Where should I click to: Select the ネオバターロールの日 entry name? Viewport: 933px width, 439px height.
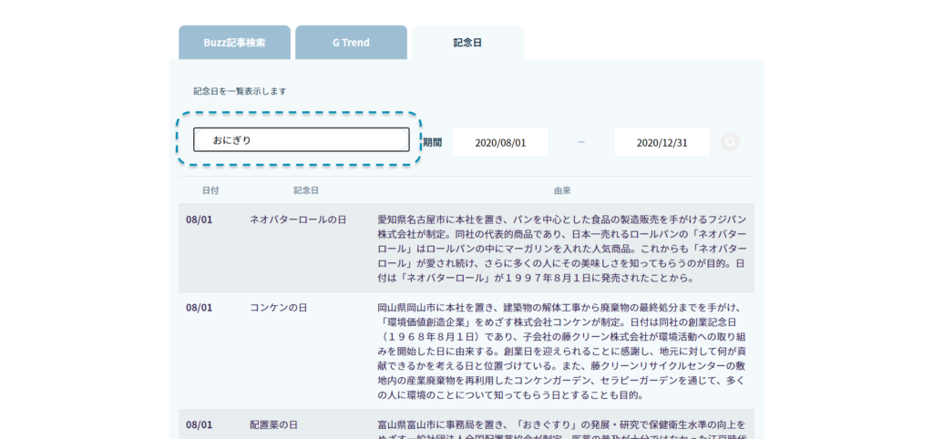coord(298,219)
